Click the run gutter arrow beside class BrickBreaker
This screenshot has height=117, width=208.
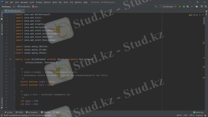click(x=10, y=59)
